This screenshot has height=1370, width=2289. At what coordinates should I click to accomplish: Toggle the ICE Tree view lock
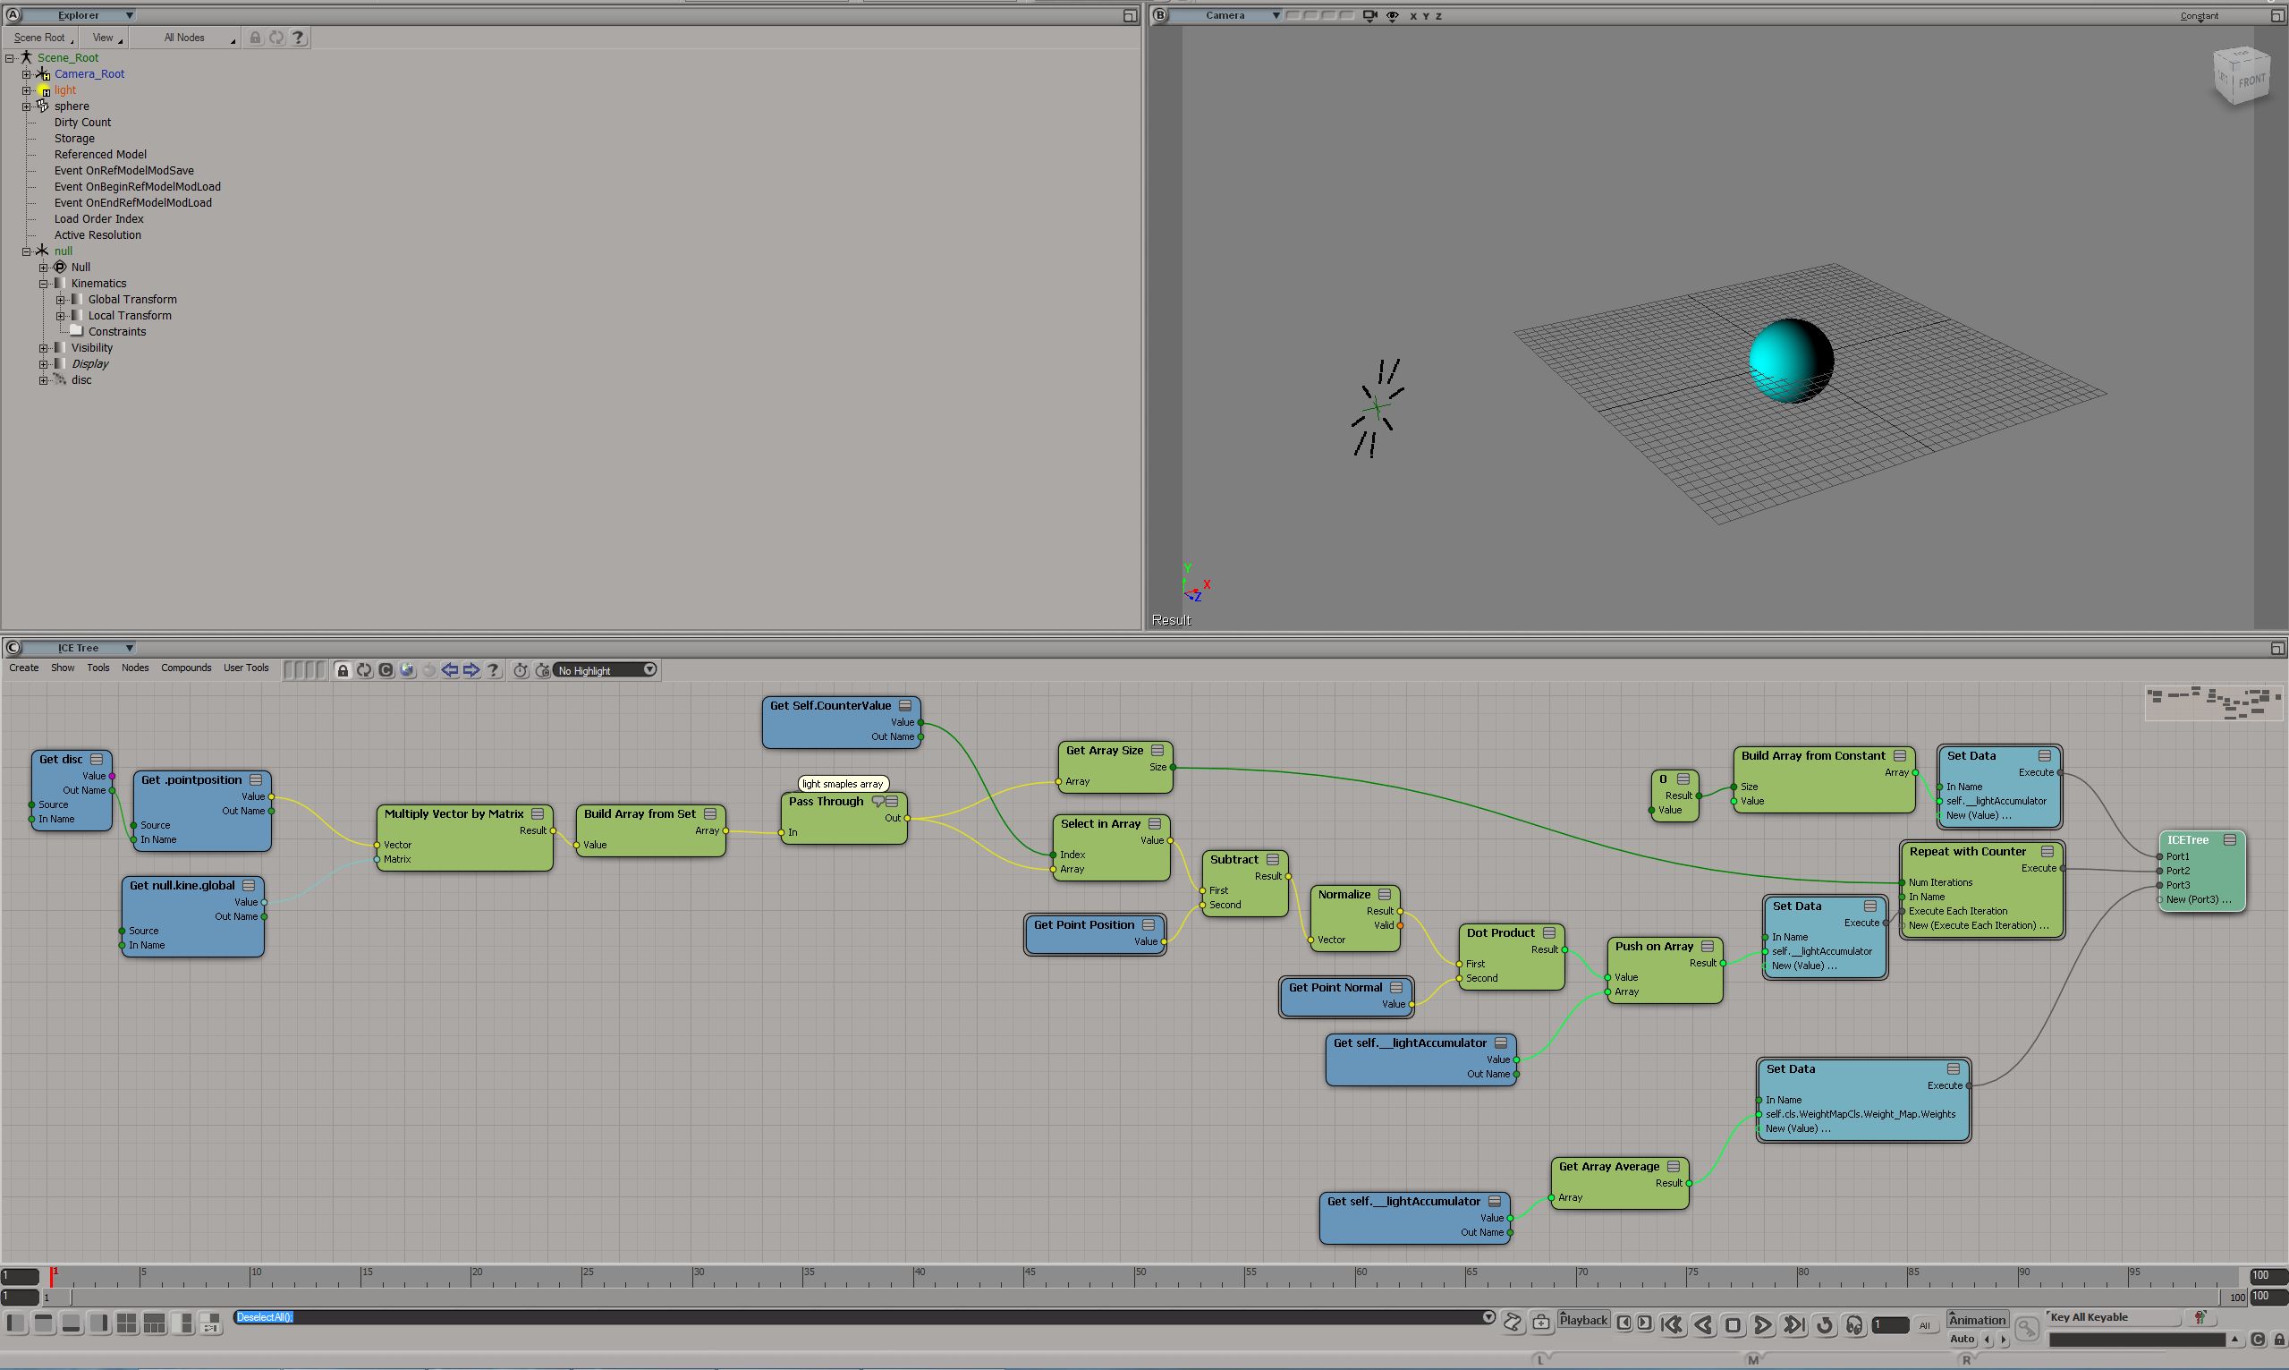[343, 670]
